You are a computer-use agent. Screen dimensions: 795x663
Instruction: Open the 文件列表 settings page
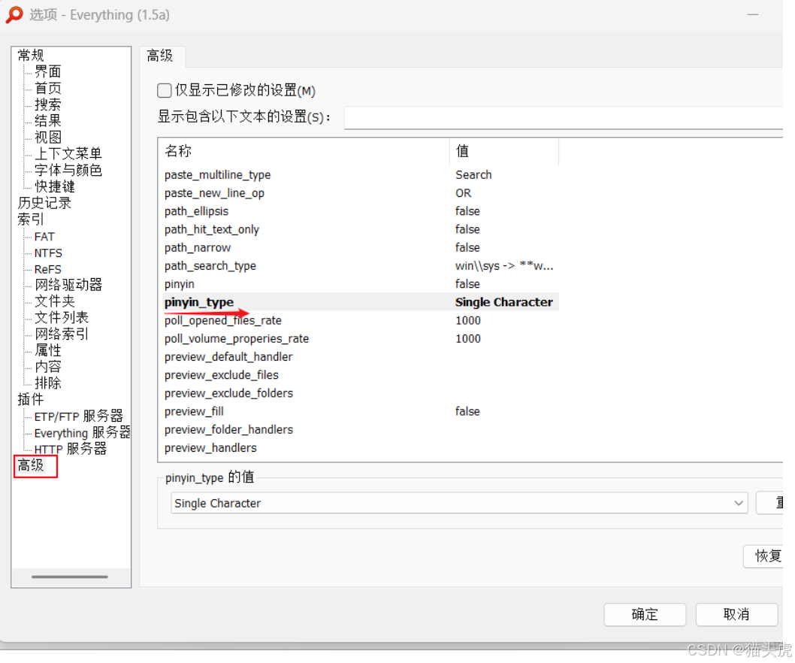(x=62, y=317)
